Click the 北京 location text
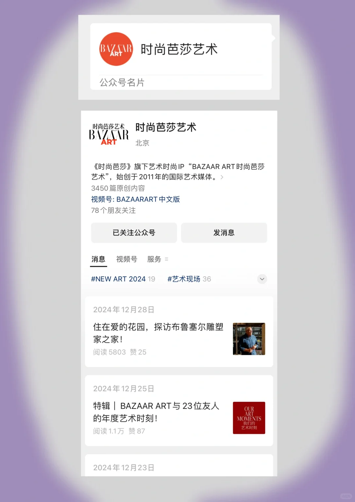This screenshot has width=355, height=502. (142, 143)
